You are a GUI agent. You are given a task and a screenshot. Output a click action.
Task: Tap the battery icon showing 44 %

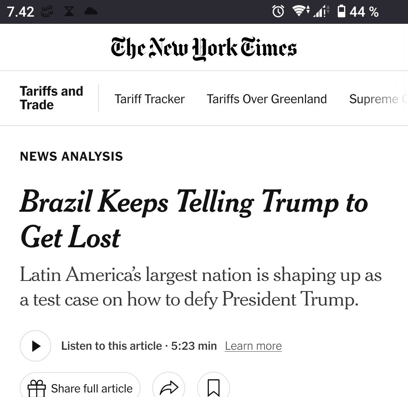[x=341, y=12]
